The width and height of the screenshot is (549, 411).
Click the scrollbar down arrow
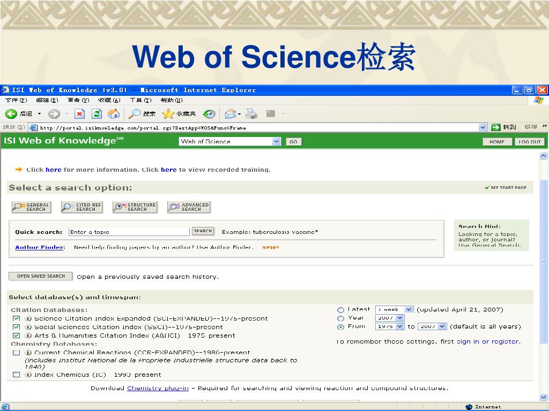pos(544,398)
